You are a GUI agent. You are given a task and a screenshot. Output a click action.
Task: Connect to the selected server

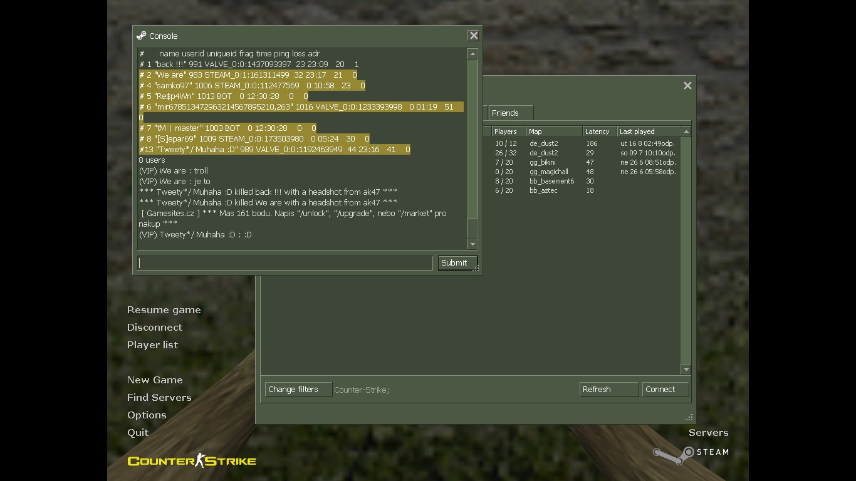coord(665,390)
